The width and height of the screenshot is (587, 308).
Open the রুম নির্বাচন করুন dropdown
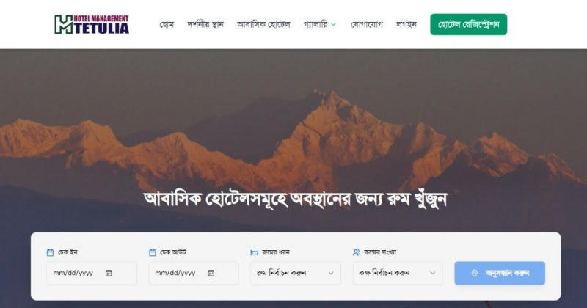click(x=296, y=273)
